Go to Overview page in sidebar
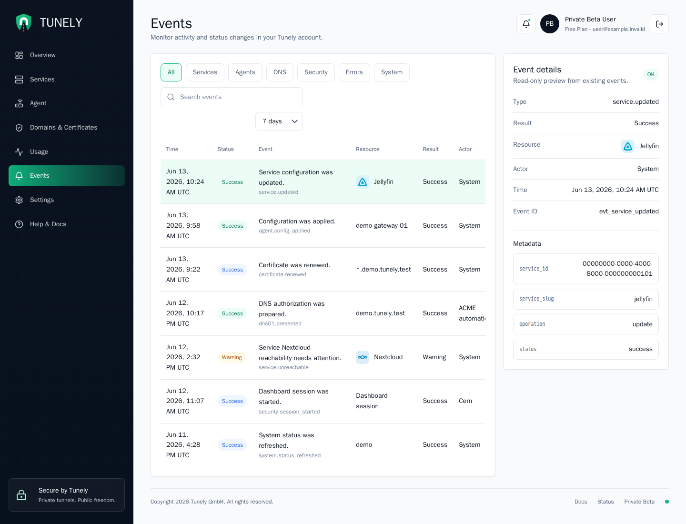Screen dimensions: 686x524 (67, 55)
